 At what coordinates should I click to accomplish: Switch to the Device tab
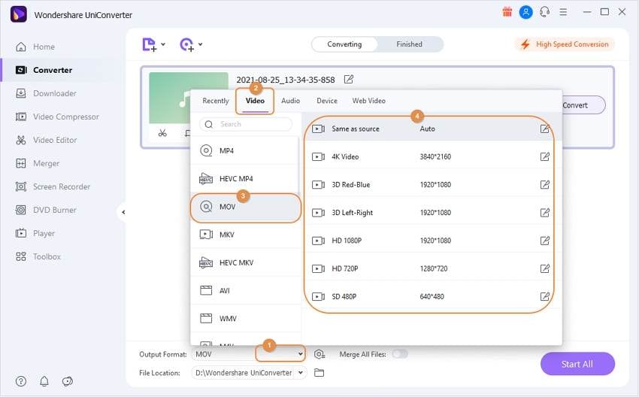[327, 101]
